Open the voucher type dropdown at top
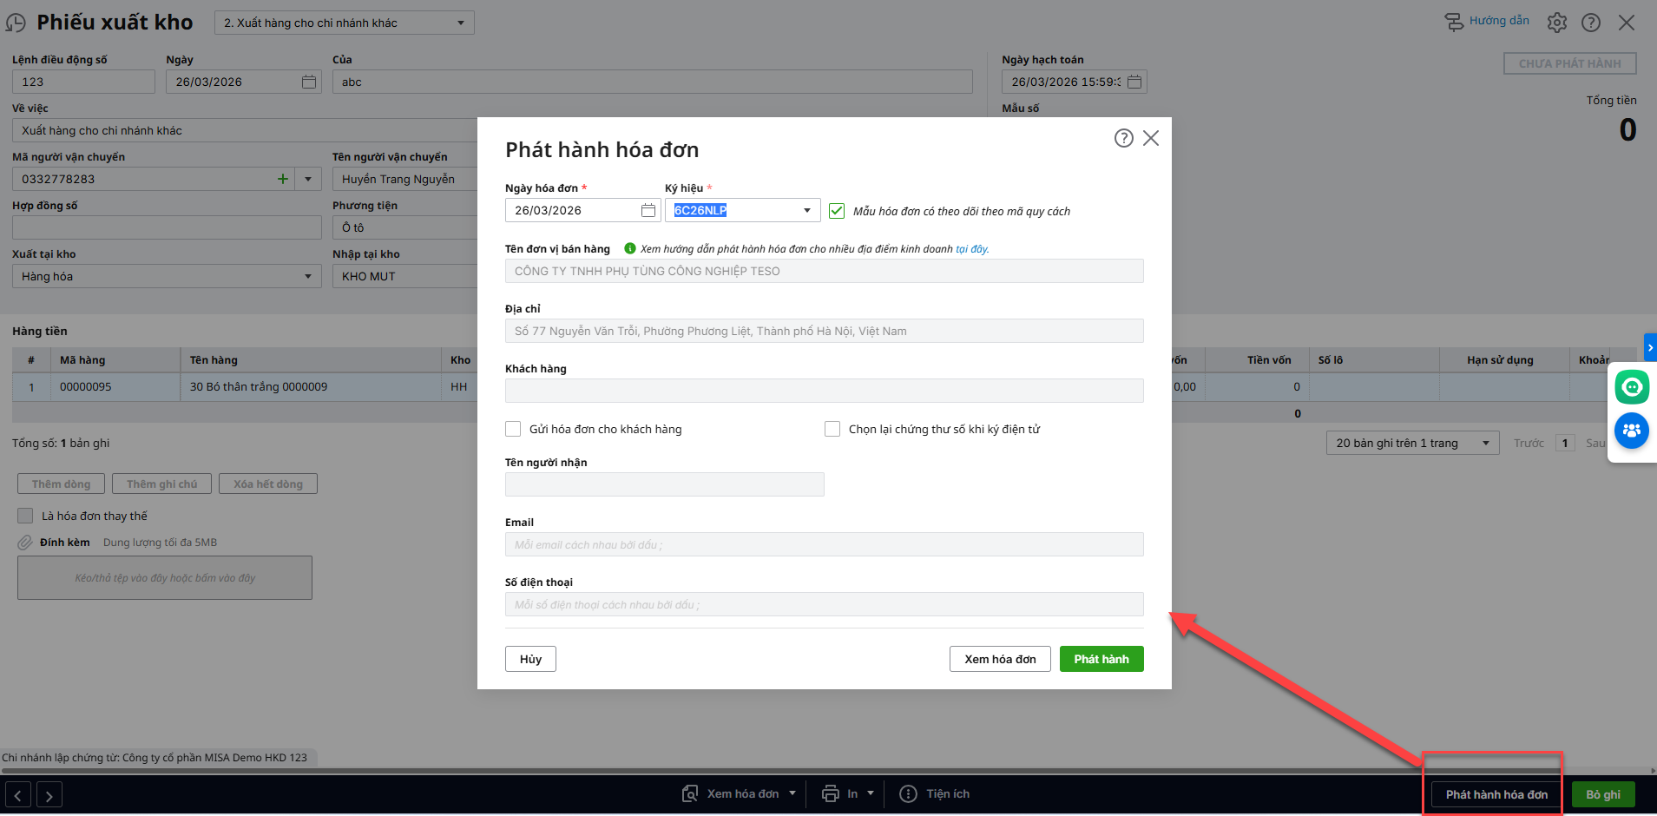 point(460,23)
